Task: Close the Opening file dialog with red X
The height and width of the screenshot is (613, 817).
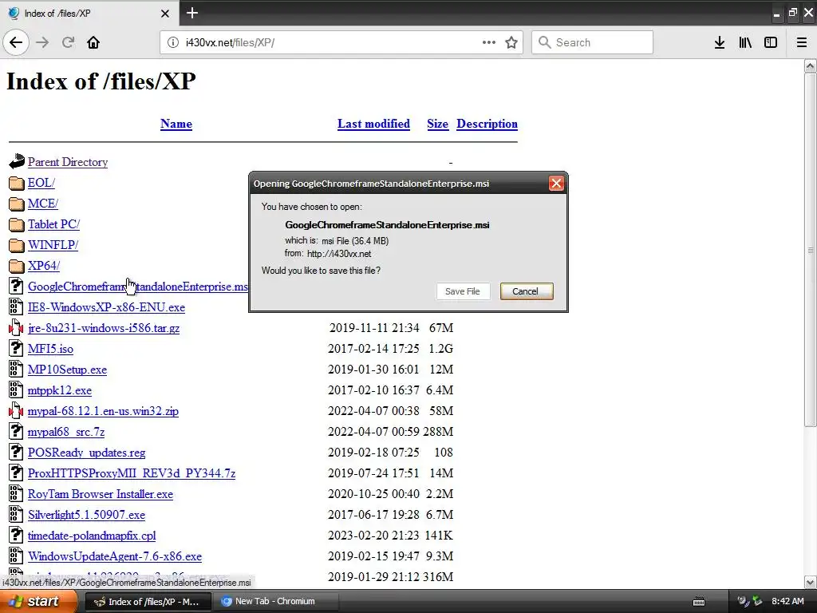Action: pyautogui.click(x=556, y=184)
